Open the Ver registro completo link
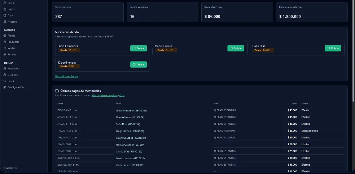 coord(105,96)
